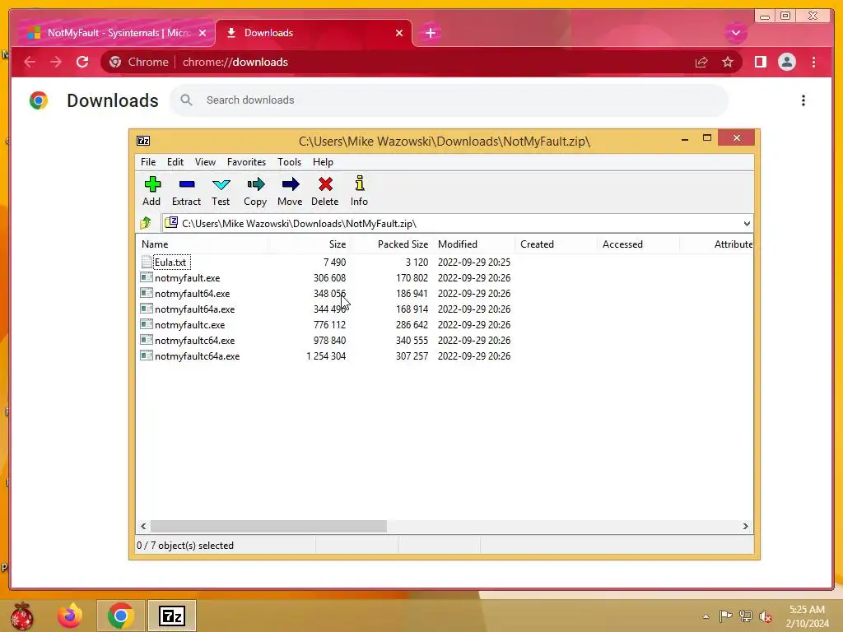Viewport: 843px width, 632px height.
Task: Click the Eula.txt file icon
Action: coord(147,262)
